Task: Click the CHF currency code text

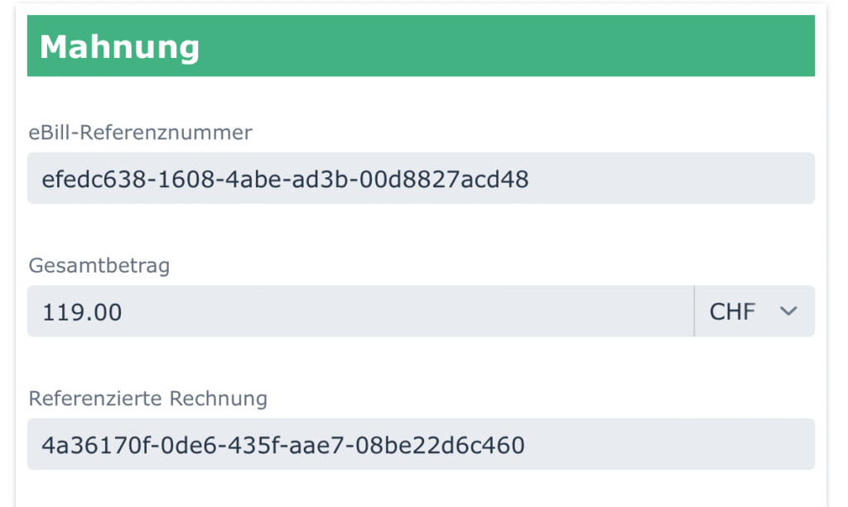Action: pyautogui.click(x=733, y=311)
